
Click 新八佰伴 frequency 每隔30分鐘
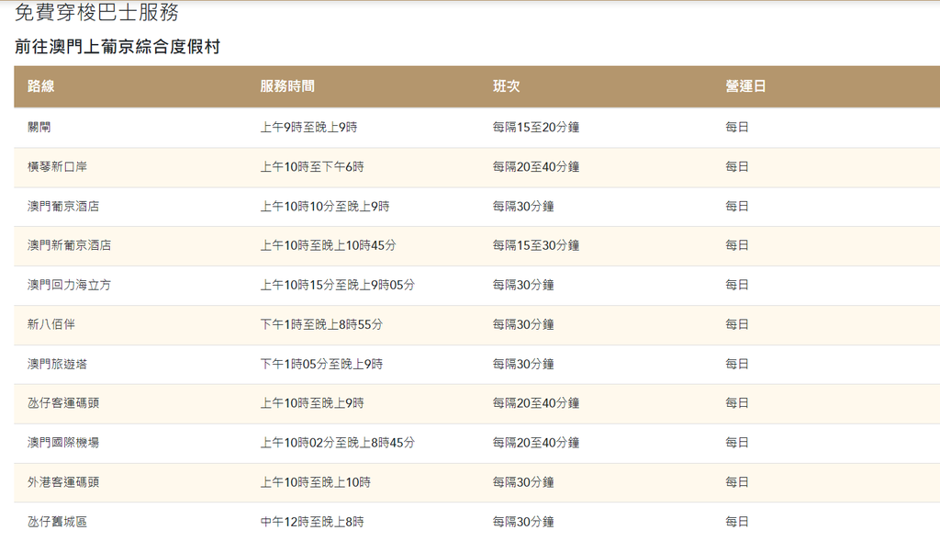(x=523, y=324)
